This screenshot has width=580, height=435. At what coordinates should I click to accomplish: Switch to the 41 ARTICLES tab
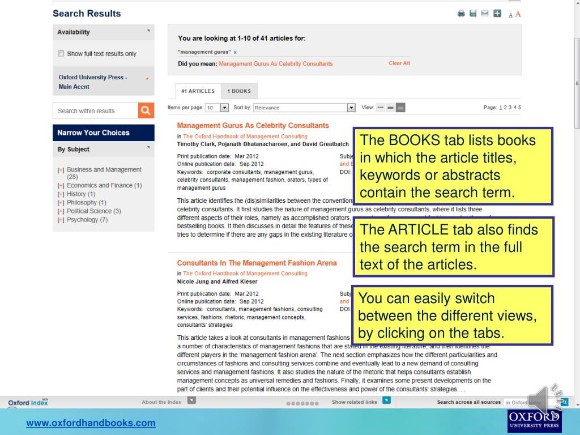point(198,91)
